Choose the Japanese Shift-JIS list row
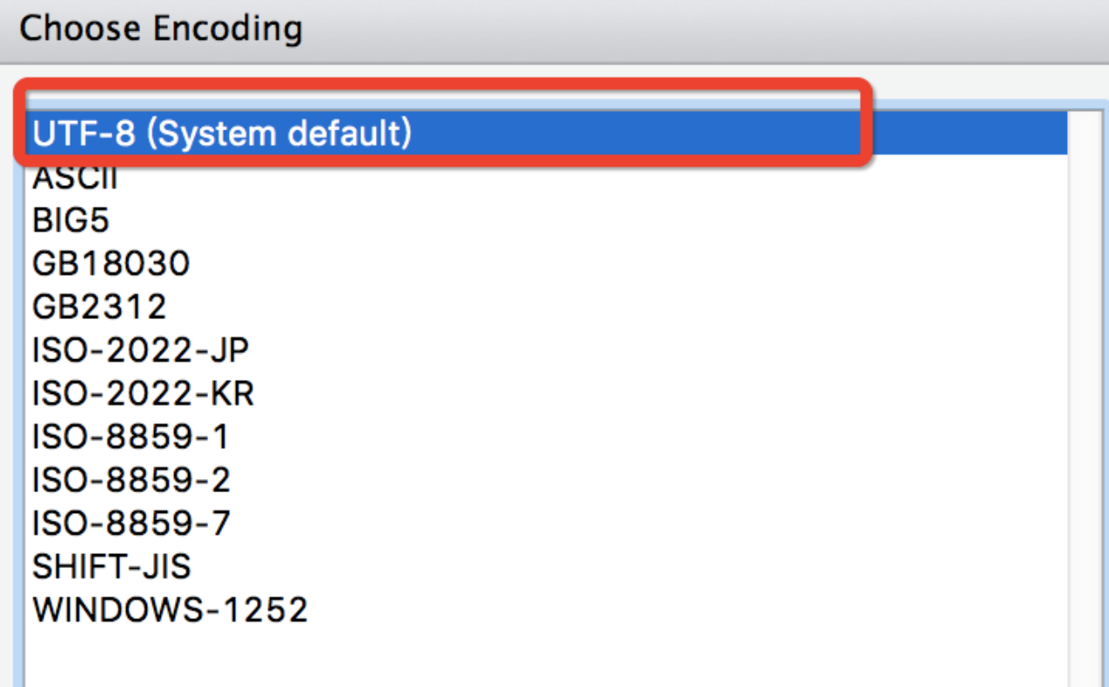This screenshot has width=1109, height=687. pyautogui.click(x=111, y=567)
